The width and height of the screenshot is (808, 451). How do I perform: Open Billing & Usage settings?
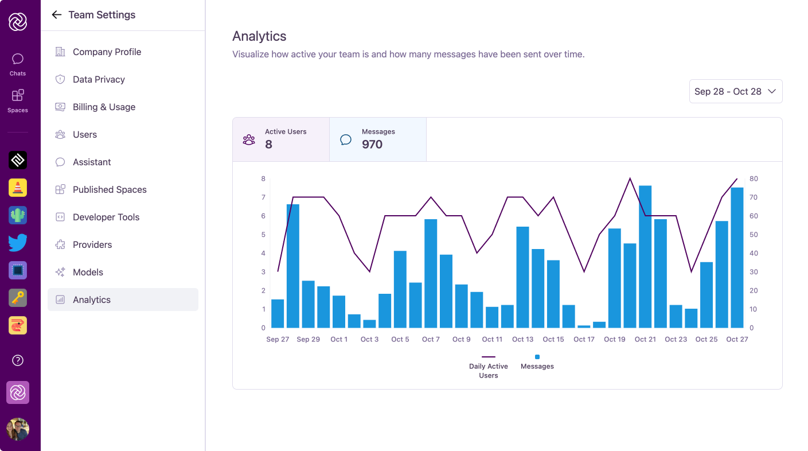point(104,107)
